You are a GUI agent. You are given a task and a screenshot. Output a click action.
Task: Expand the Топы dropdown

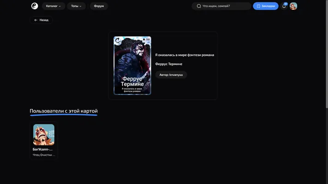[76, 6]
